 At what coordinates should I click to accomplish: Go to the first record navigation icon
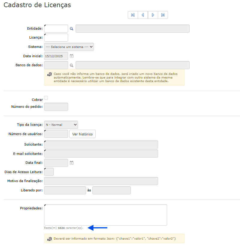coord(133,15)
